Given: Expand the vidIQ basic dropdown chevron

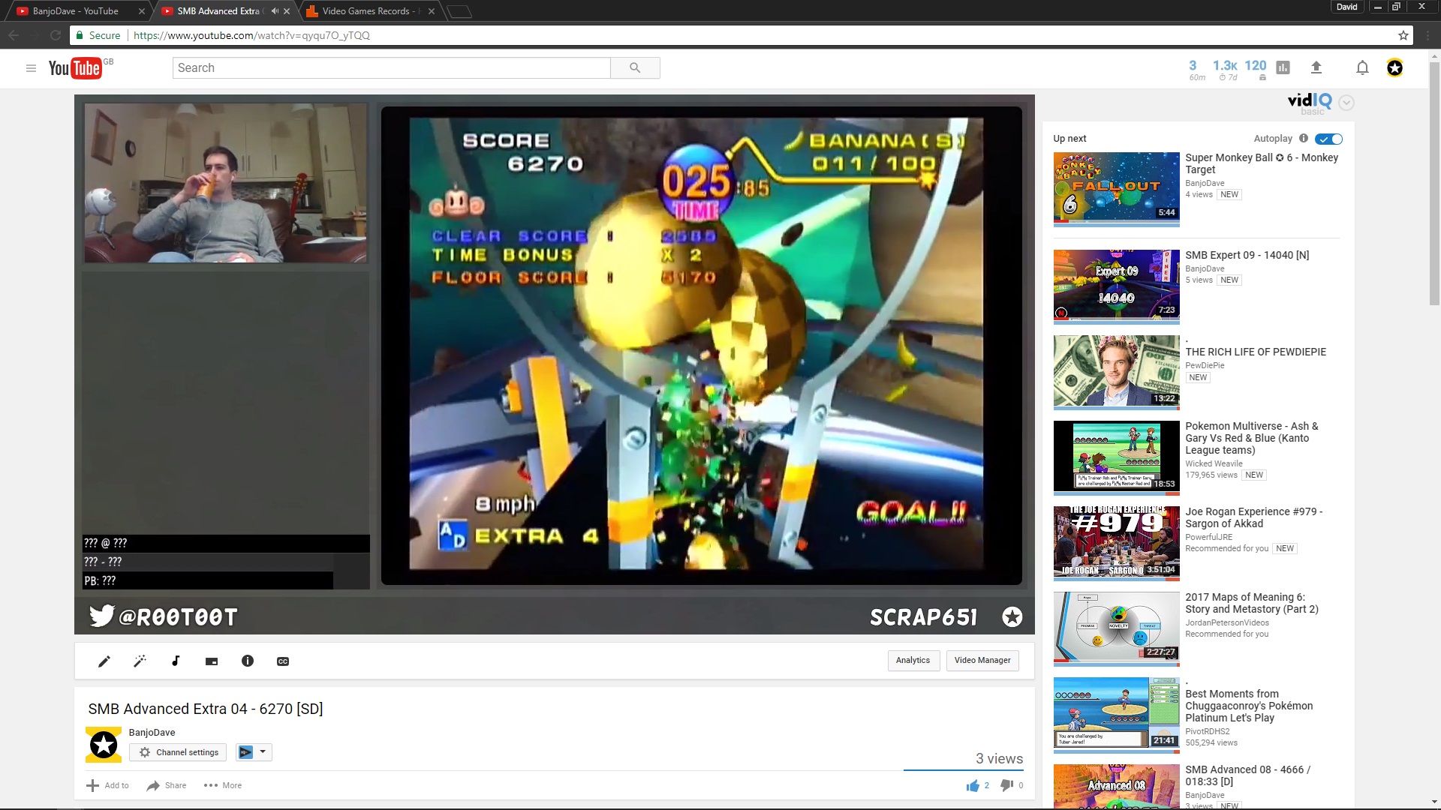Looking at the screenshot, I should coord(1346,103).
